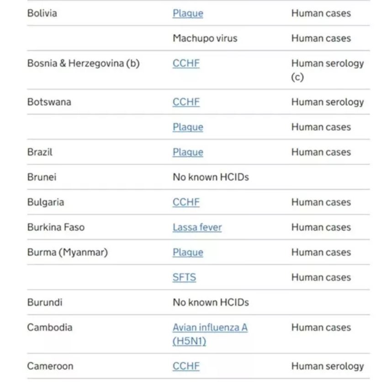Open Botswana's CCHF link

(186, 102)
